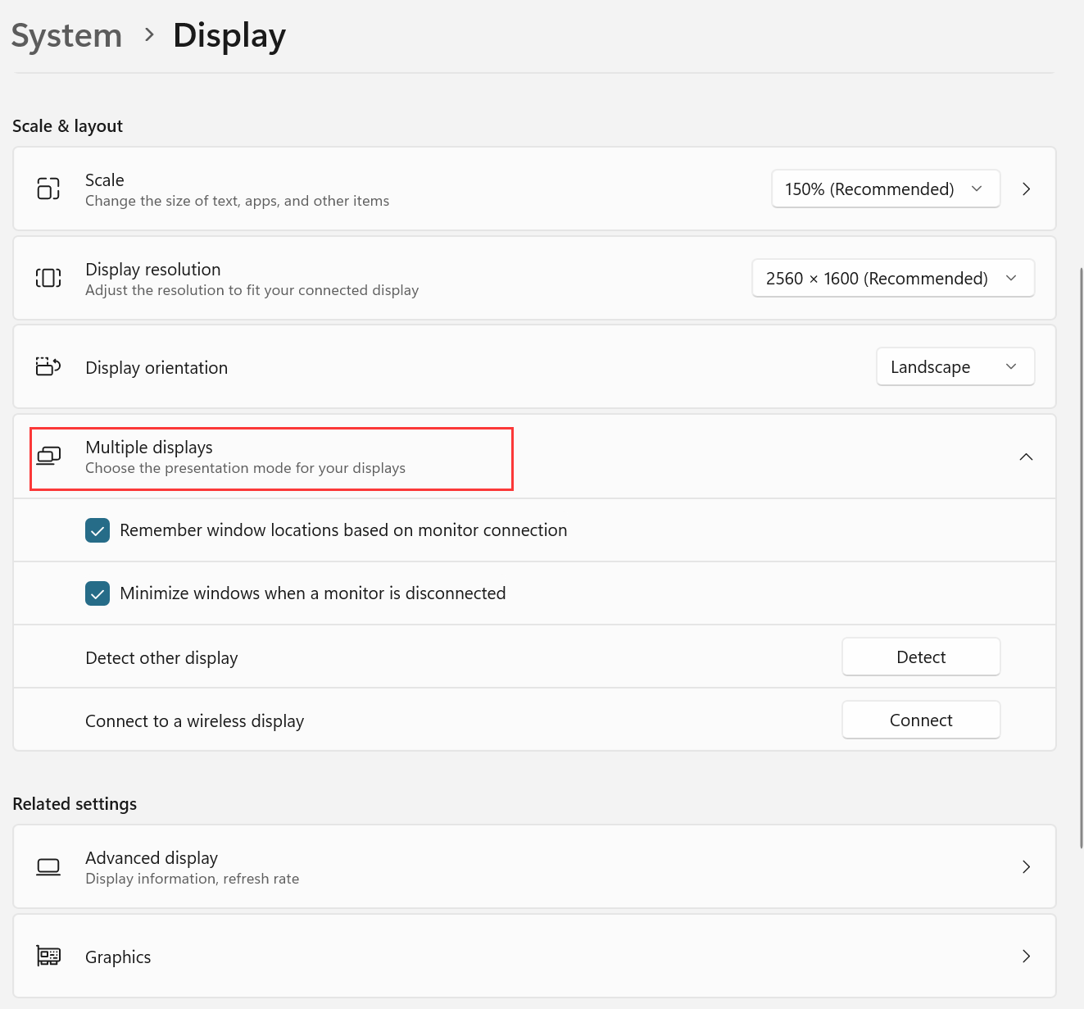
Task: Click the 'Scale & layout' section heading
Action: (x=67, y=125)
